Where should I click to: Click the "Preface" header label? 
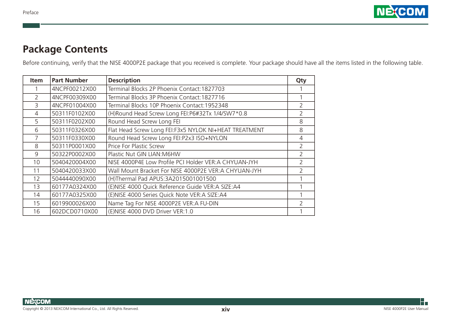click(x=30, y=12)
